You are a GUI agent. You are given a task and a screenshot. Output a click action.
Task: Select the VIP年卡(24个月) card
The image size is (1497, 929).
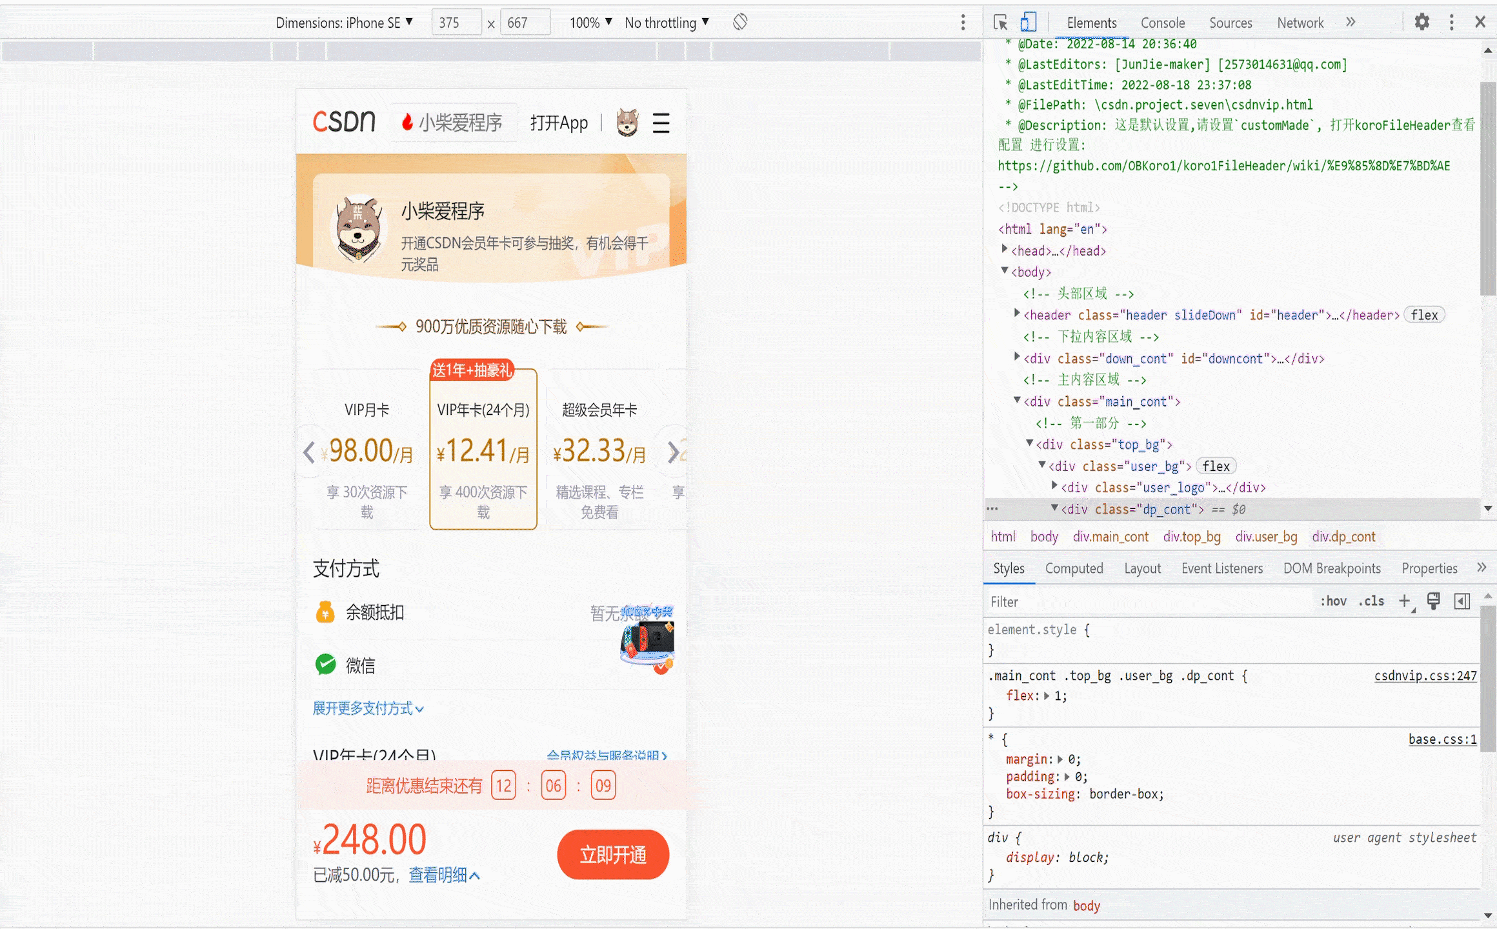[x=483, y=450]
